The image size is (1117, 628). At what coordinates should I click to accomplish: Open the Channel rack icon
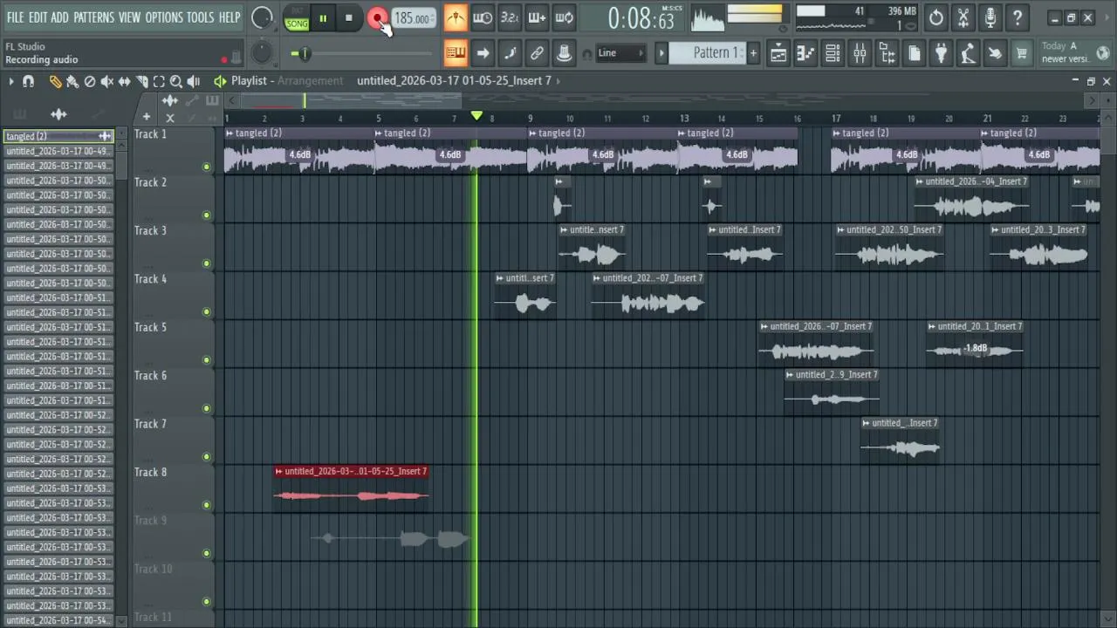coord(833,53)
